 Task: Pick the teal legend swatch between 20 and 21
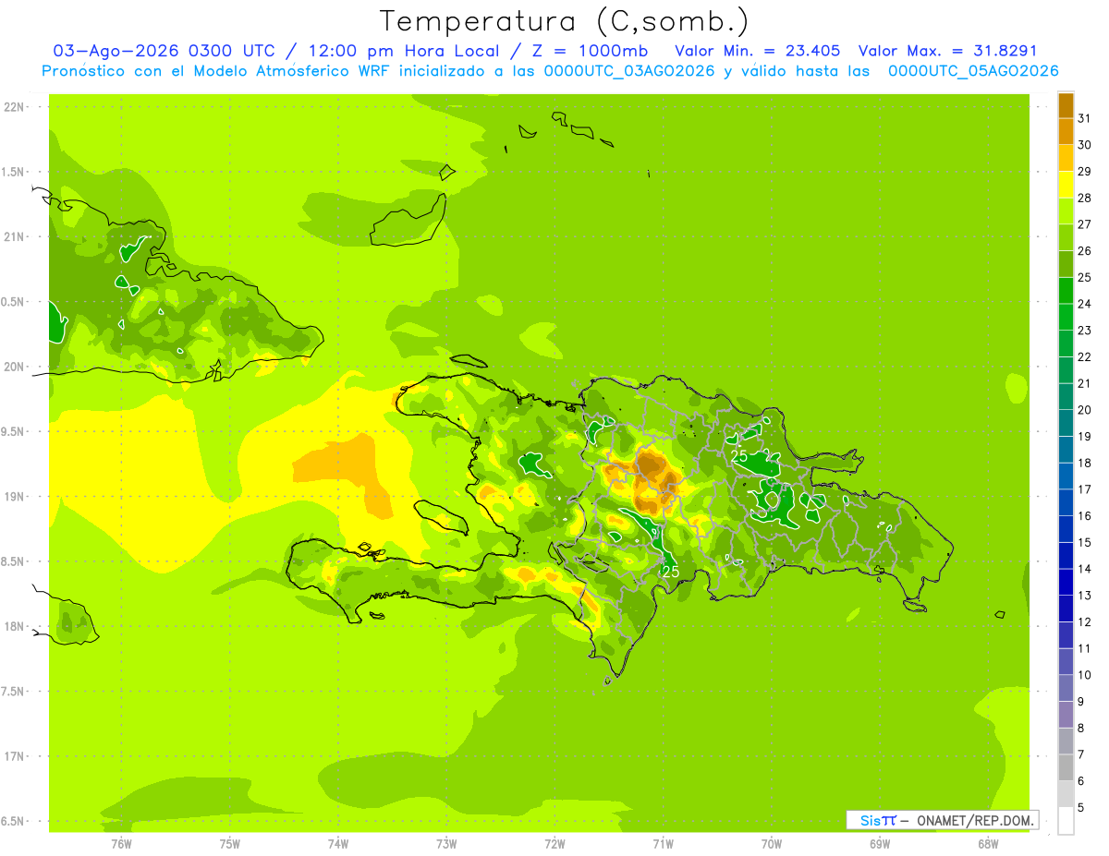(1066, 397)
